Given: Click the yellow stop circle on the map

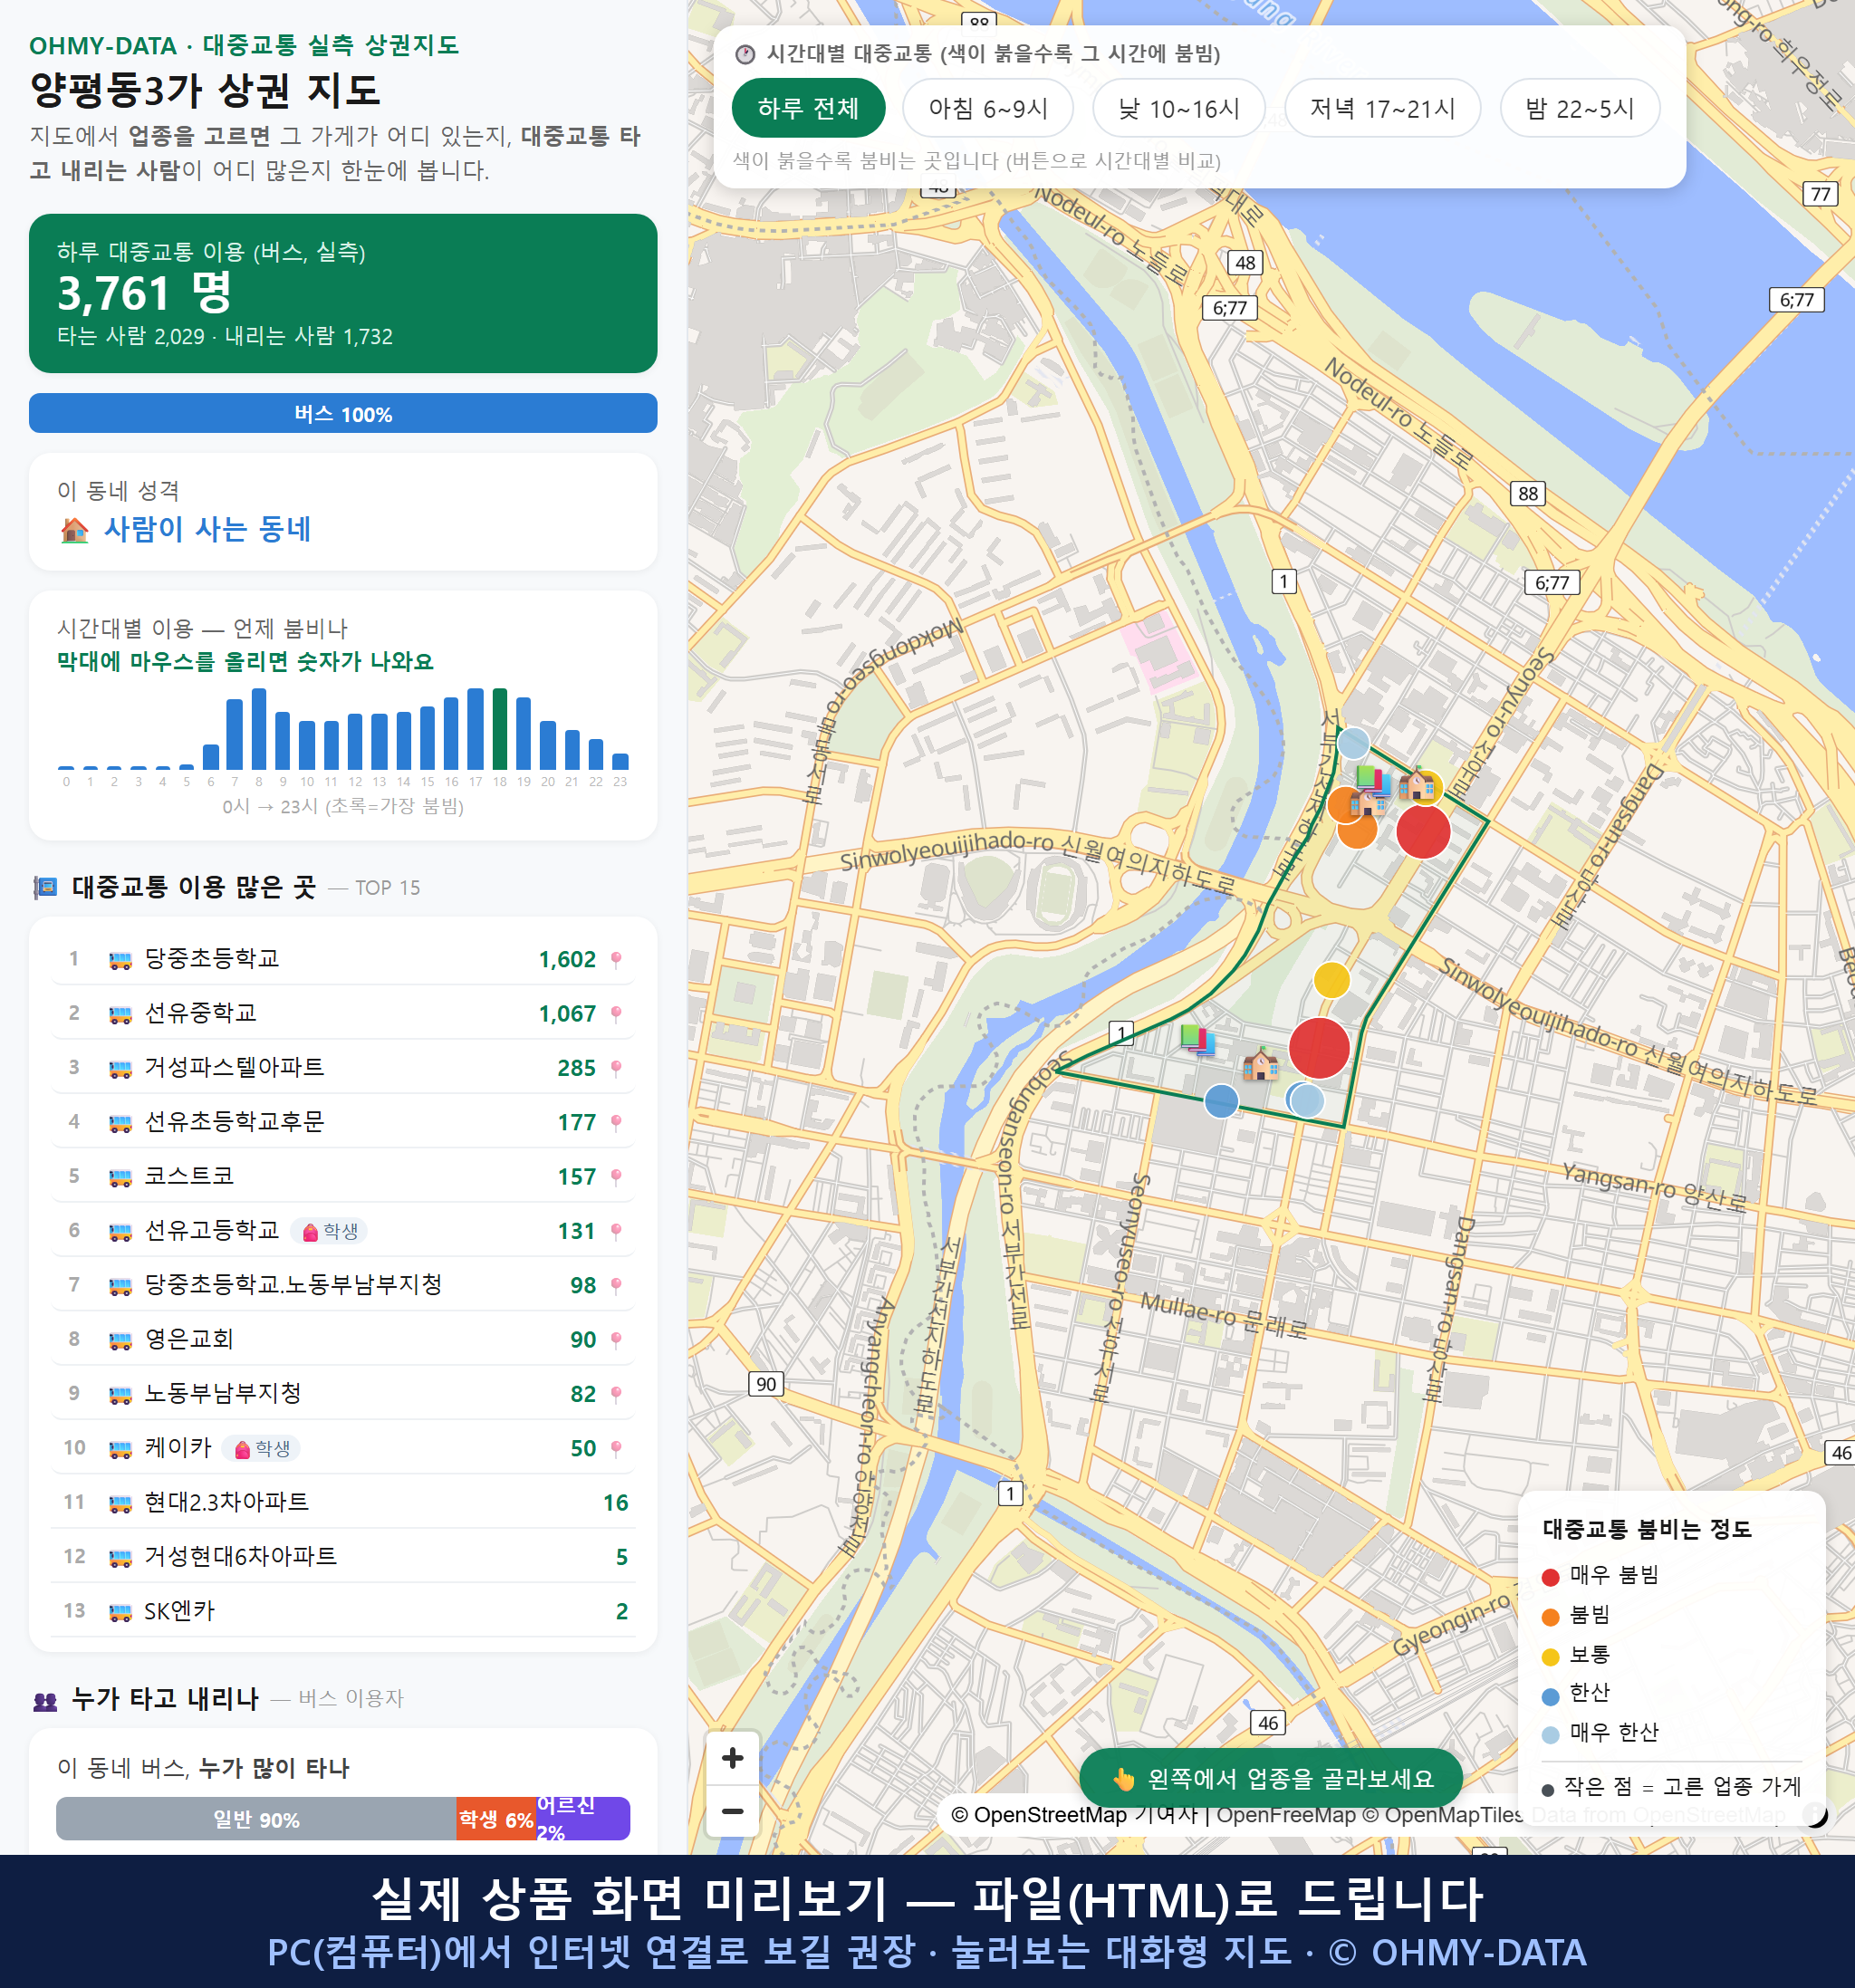Looking at the screenshot, I should point(1331,980).
